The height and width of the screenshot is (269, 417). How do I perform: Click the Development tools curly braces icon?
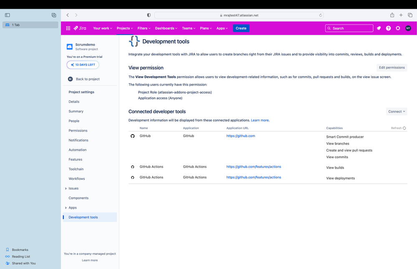click(x=134, y=41)
